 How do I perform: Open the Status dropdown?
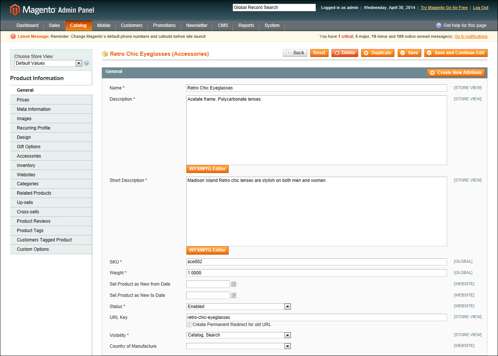click(x=239, y=307)
